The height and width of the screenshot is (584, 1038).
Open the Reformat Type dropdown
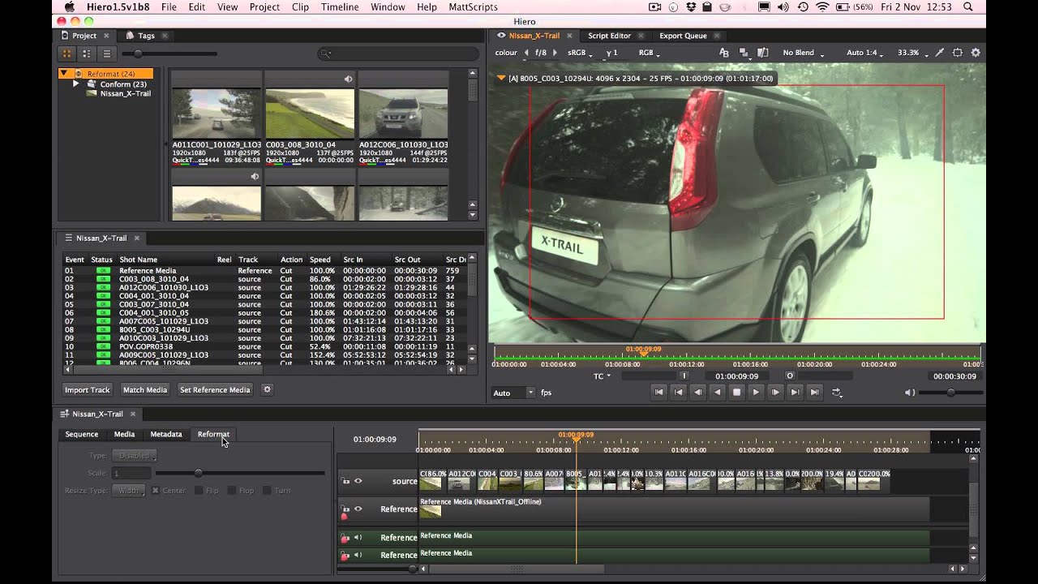pos(134,456)
